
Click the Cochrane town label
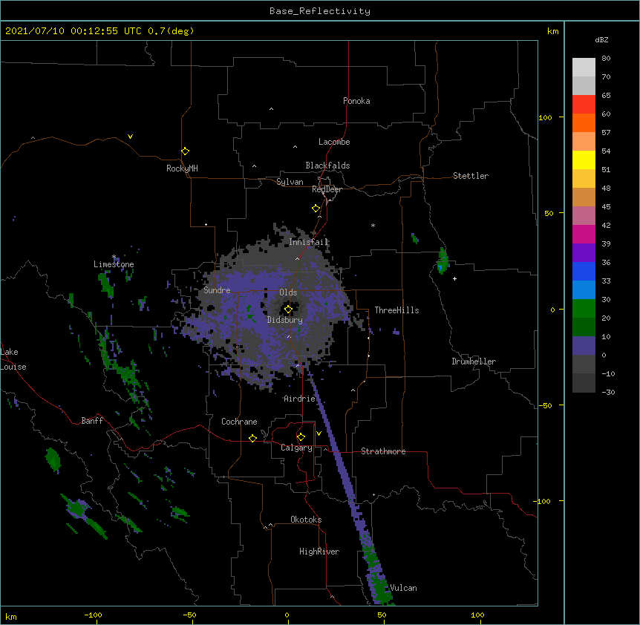[x=239, y=422]
